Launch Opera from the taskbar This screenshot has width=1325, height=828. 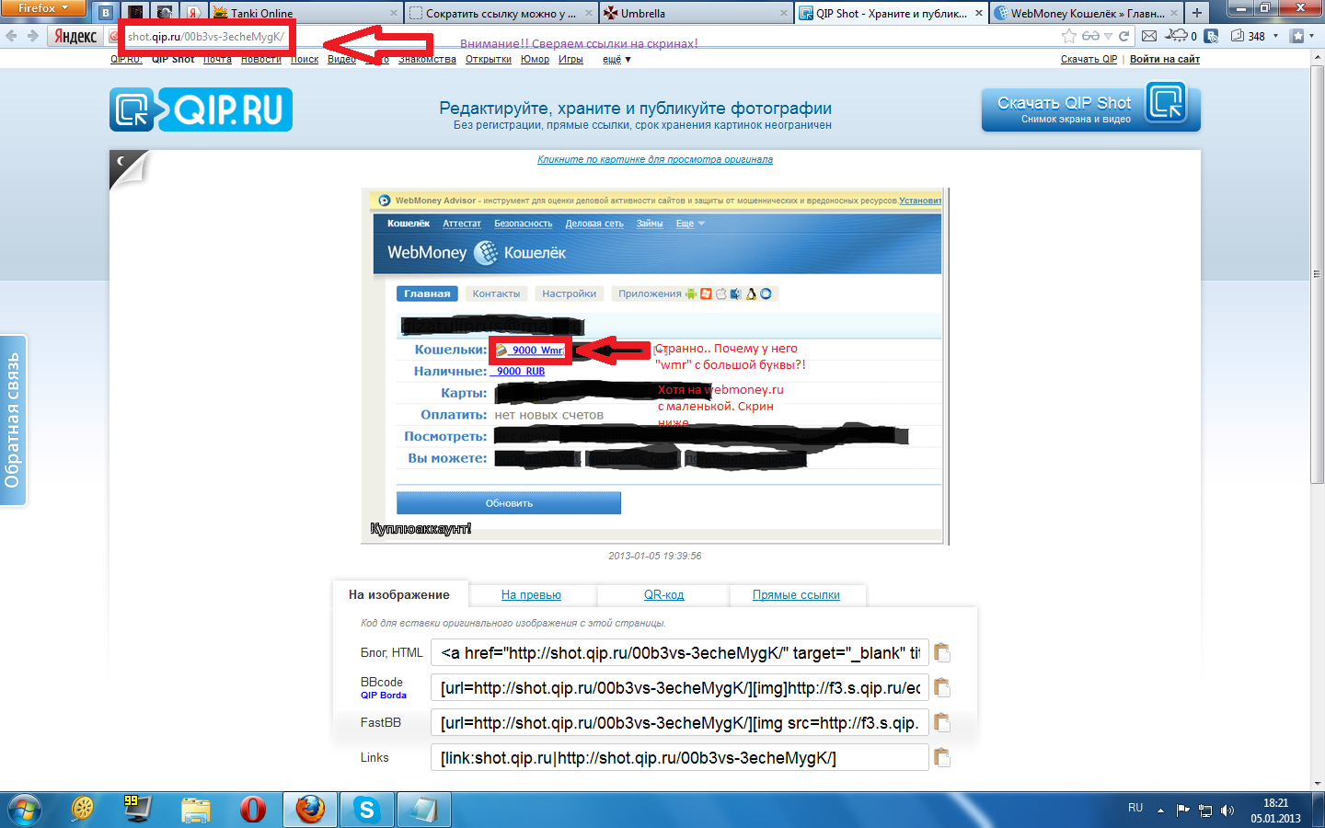click(252, 810)
